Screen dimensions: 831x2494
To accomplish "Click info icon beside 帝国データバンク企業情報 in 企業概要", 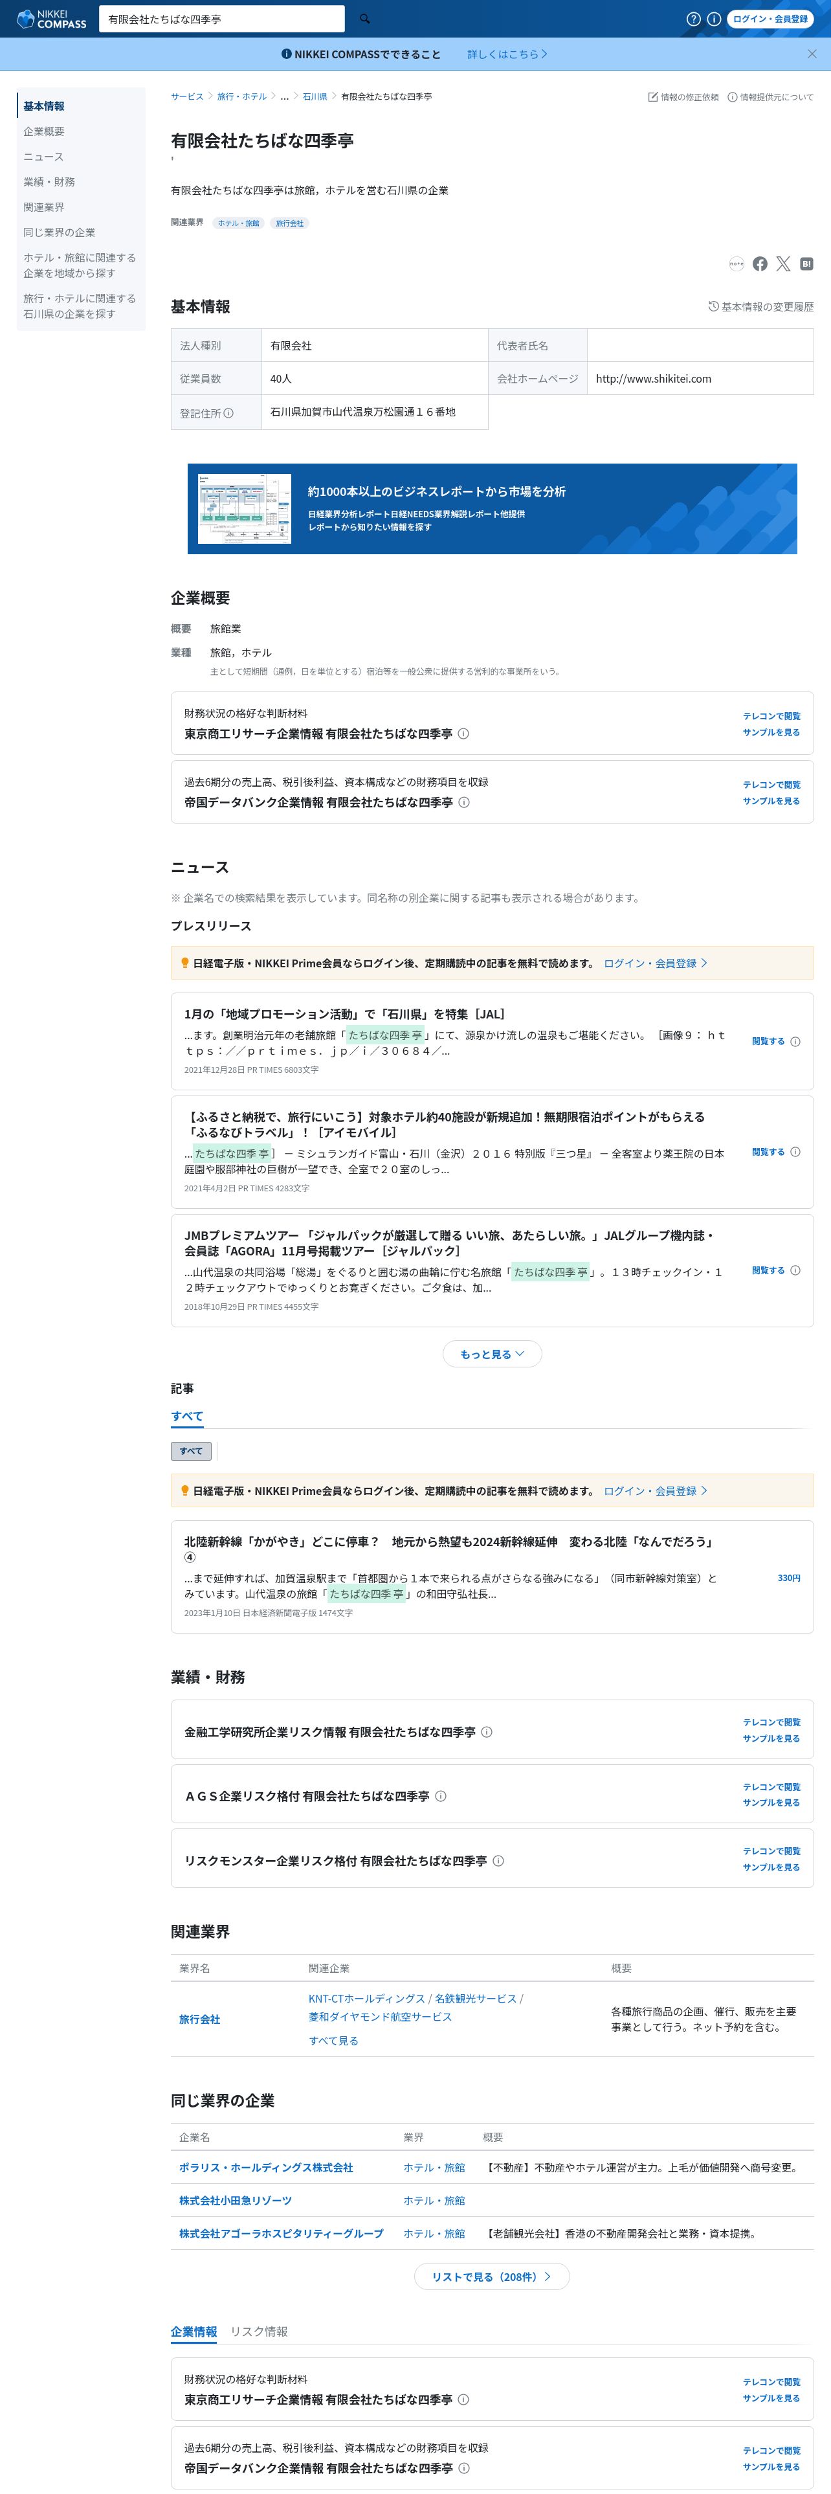I will tap(464, 803).
